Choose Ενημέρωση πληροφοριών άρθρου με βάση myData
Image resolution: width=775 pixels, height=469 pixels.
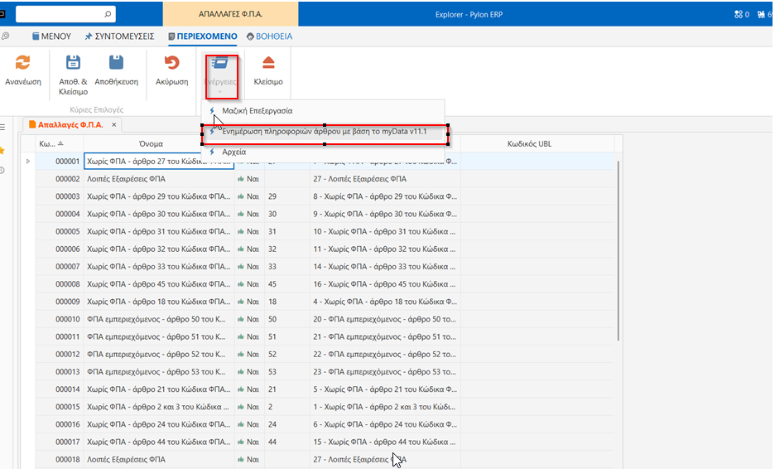point(325,131)
